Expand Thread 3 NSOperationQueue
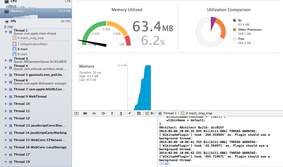283x167 pixels. pyautogui.click(x=6, y=60)
